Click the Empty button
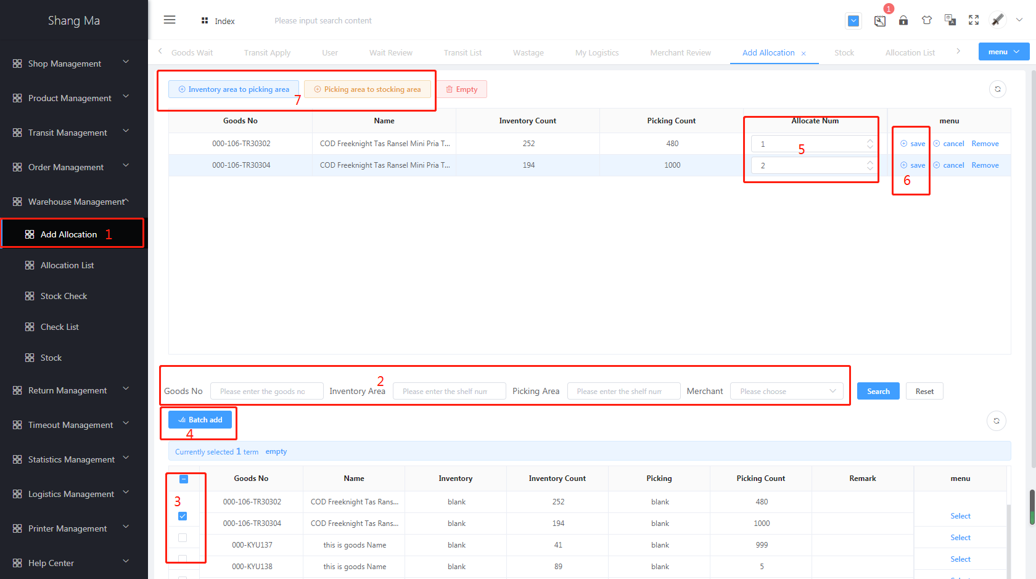The width and height of the screenshot is (1036, 579). (x=462, y=89)
